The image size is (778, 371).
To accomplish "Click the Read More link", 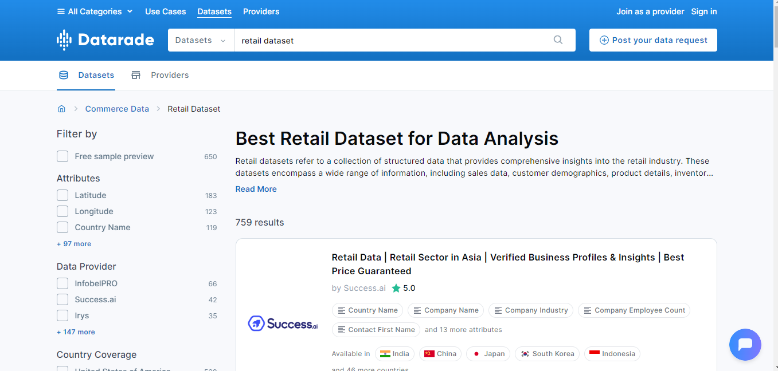I will [x=256, y=189].
